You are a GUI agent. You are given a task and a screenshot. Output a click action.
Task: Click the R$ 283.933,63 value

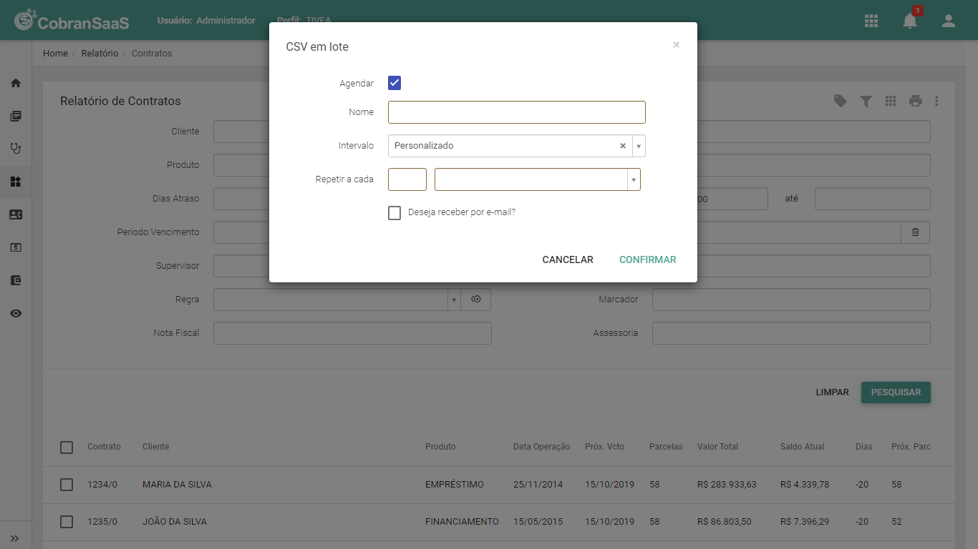click(727, 485)
